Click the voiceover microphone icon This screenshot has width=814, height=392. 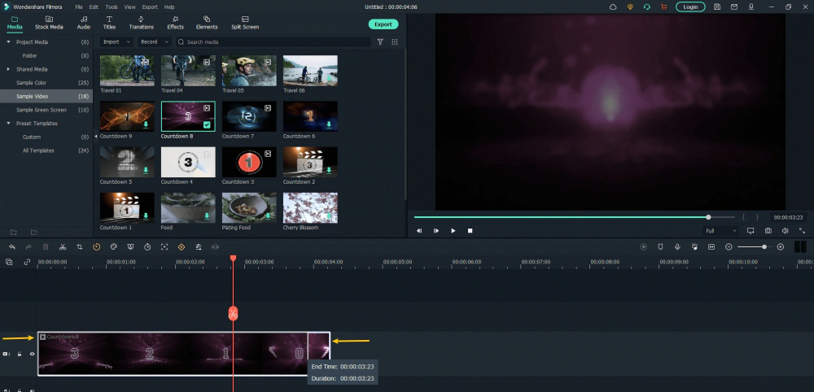677,246
